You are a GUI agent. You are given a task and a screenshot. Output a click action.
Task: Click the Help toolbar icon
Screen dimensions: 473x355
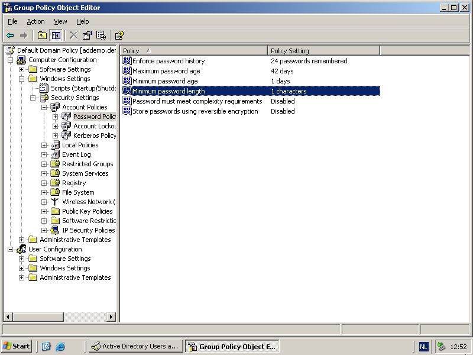coord(119,35)
